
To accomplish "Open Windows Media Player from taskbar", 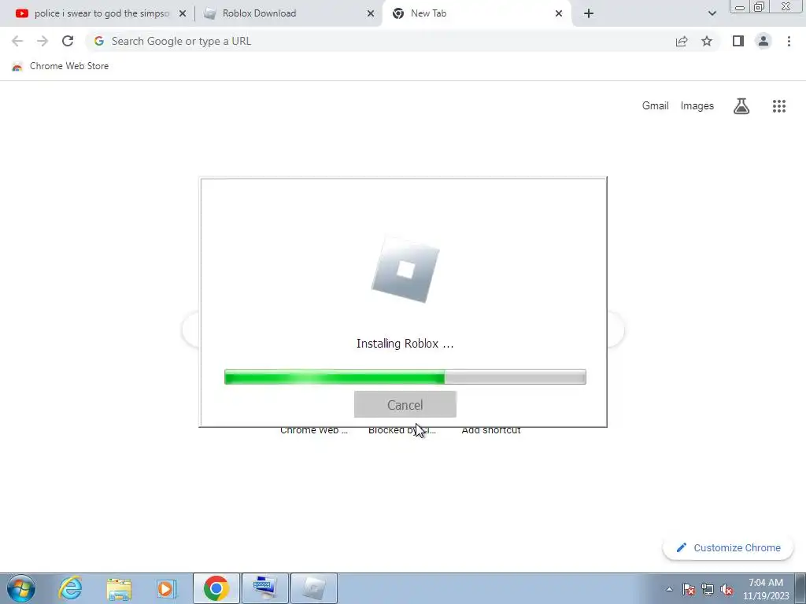I will [167, 588].
